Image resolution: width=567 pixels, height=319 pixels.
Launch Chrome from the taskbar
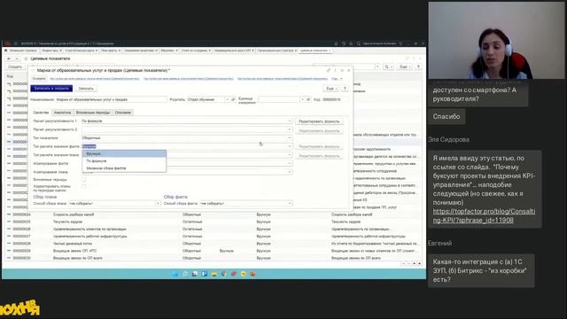click(x=224, y=274)
